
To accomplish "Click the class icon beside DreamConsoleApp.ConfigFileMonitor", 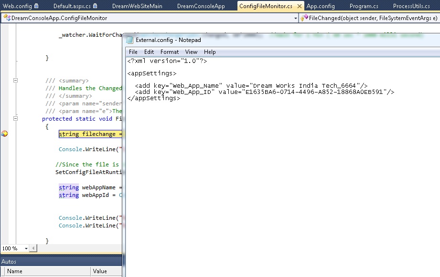I will point(7,18).
